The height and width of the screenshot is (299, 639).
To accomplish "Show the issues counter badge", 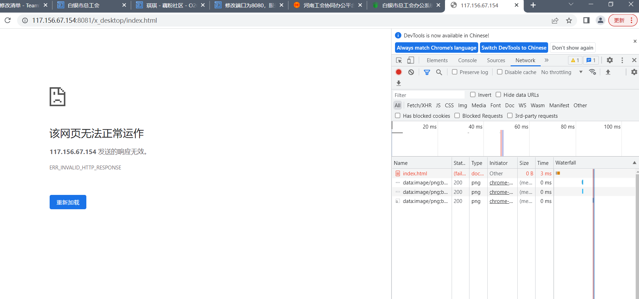I will click(x=591, y=60).
